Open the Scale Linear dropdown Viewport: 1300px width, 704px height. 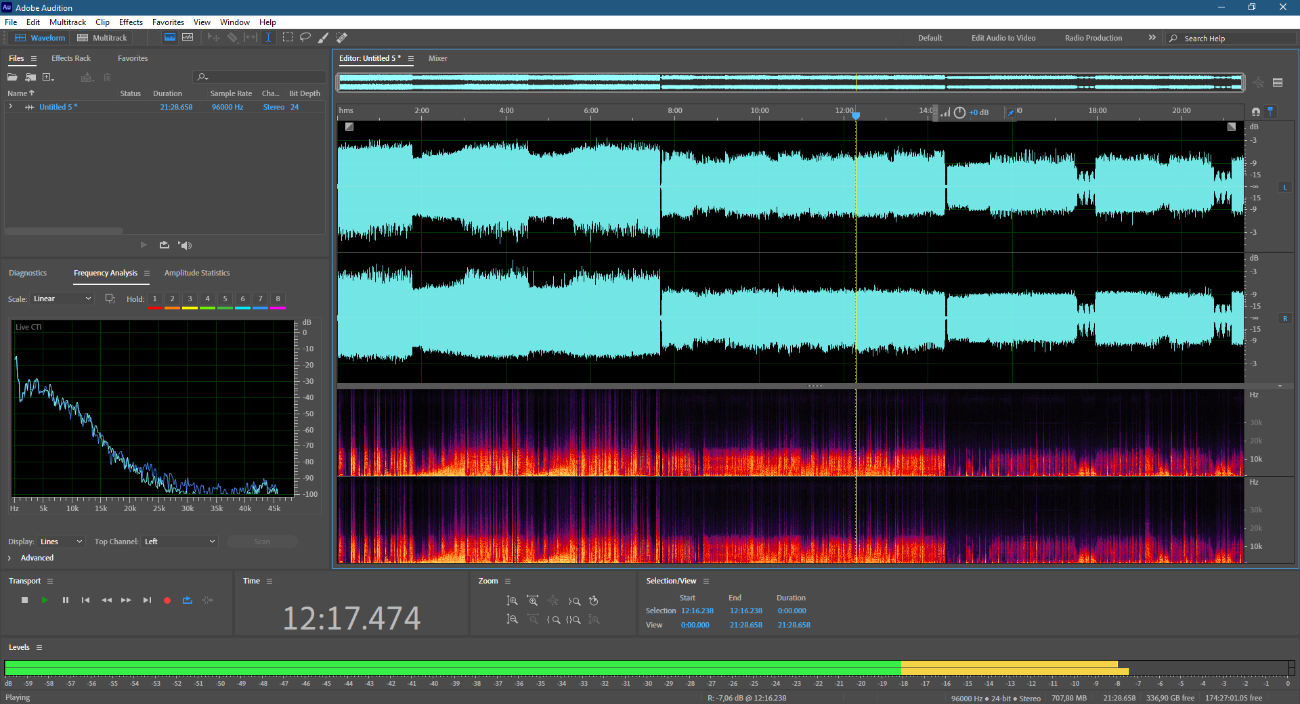62,299
